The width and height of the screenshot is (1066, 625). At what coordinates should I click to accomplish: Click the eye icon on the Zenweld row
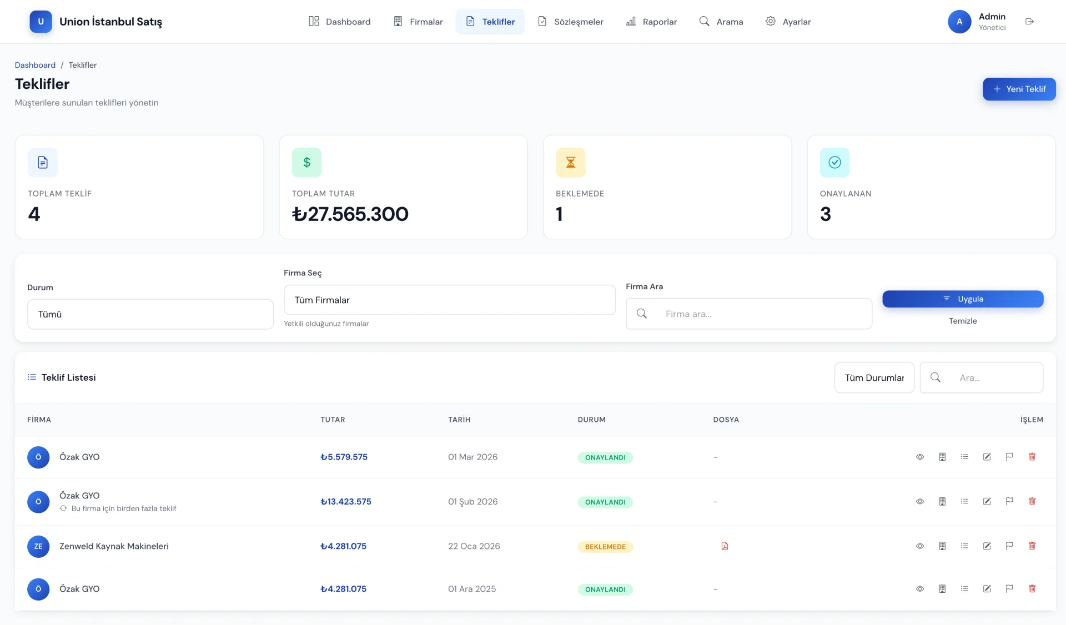pos(920,546)
